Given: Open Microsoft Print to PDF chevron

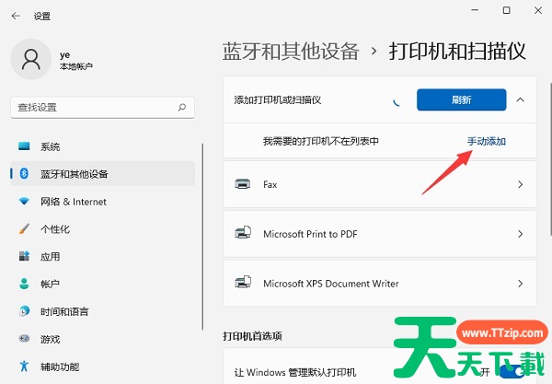Looking at the screenshot, I should pyautogui.click(x=521, y=234).
